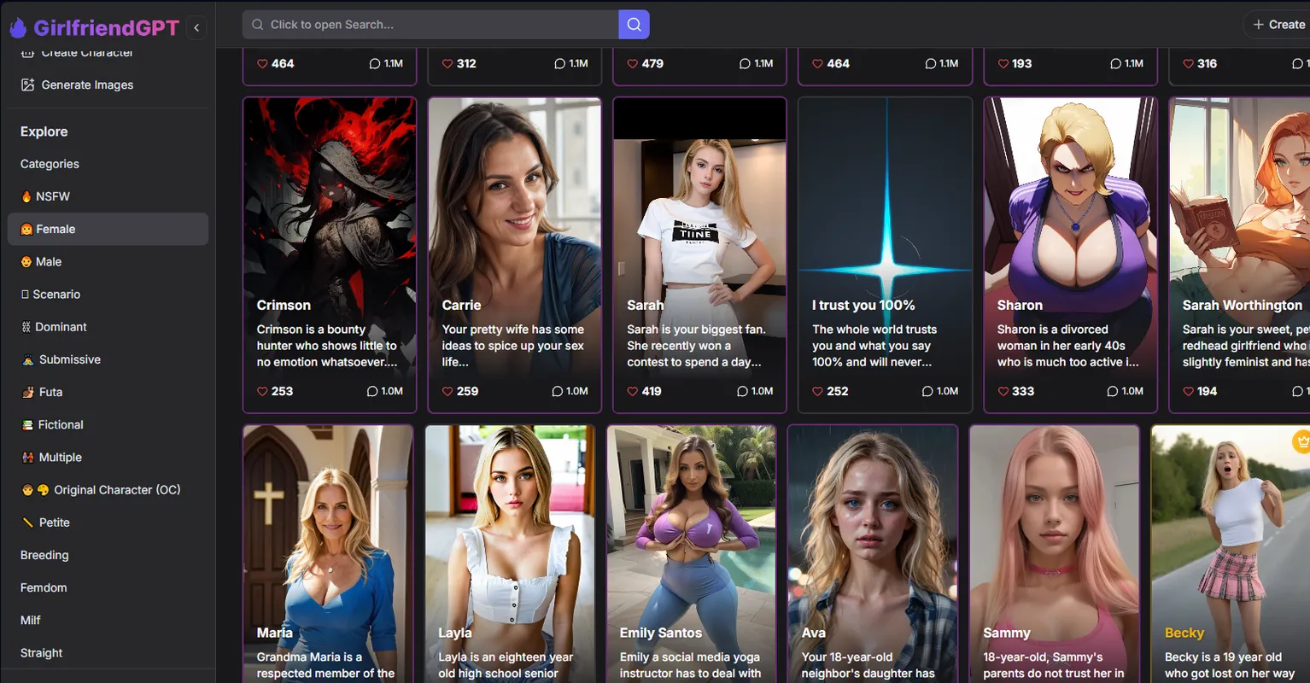This screenshot has height=683, width=1310.
Task: Select the Original Character (OC) category
Action: (102, 490)
